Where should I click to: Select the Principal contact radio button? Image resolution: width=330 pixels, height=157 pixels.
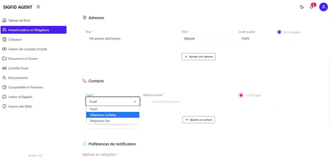point(241,95)
